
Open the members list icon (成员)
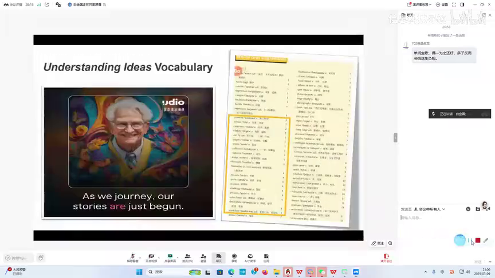187,257
